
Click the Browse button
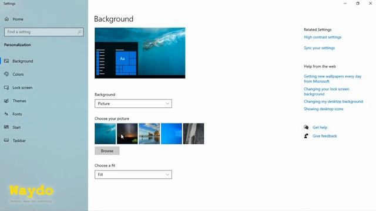point(107,151)
